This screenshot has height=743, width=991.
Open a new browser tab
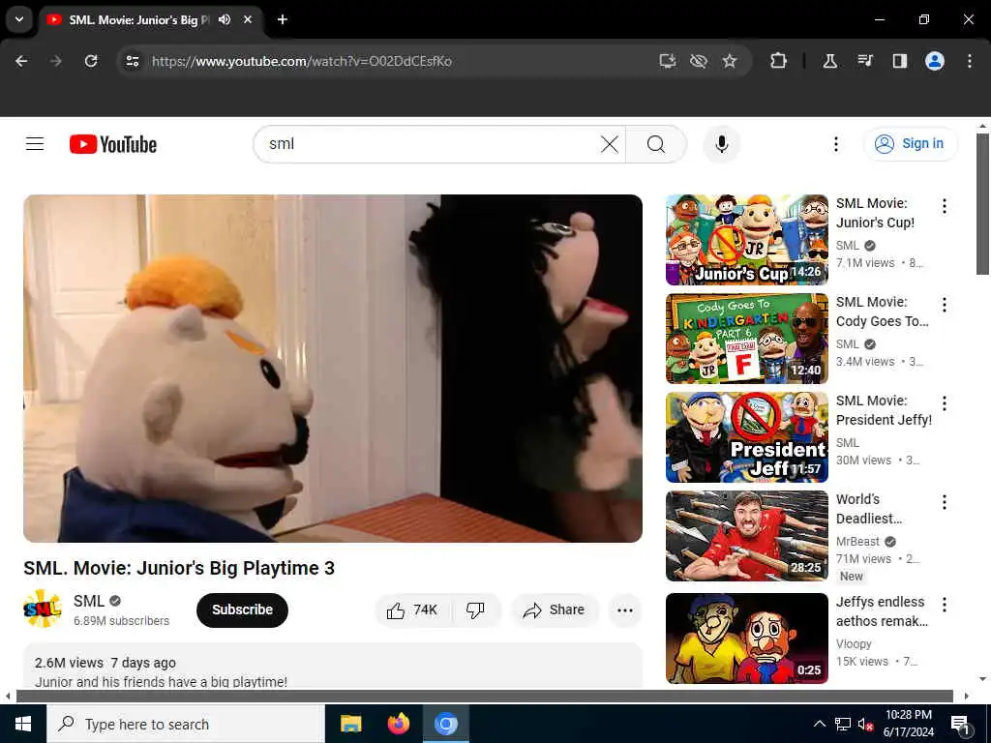[x=283, y=19]
